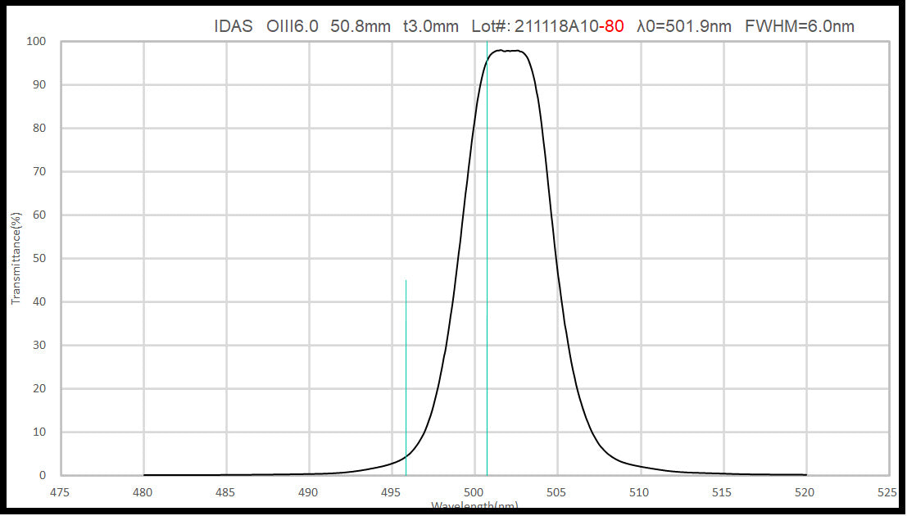Click the x-axis value "485"
907x516 pixels.
tap(225, 493)
